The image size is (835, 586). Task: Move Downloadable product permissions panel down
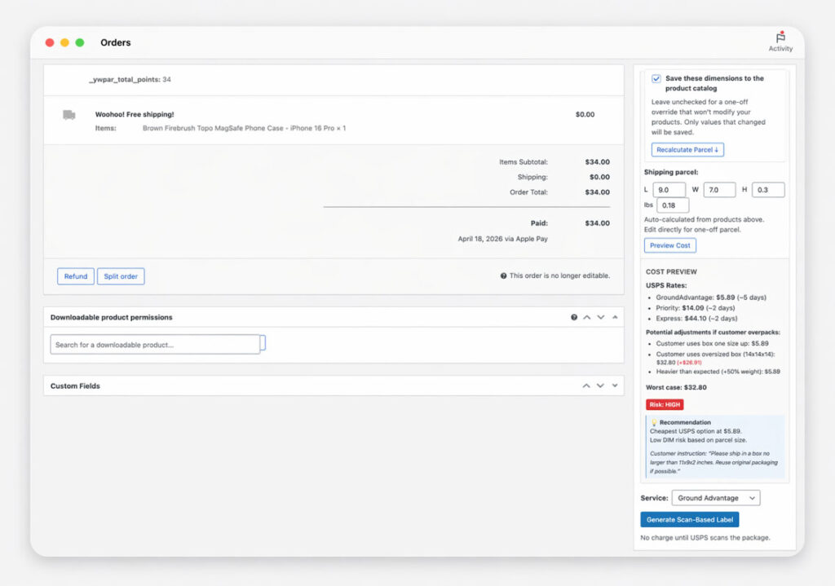click(x=601, y=317)
